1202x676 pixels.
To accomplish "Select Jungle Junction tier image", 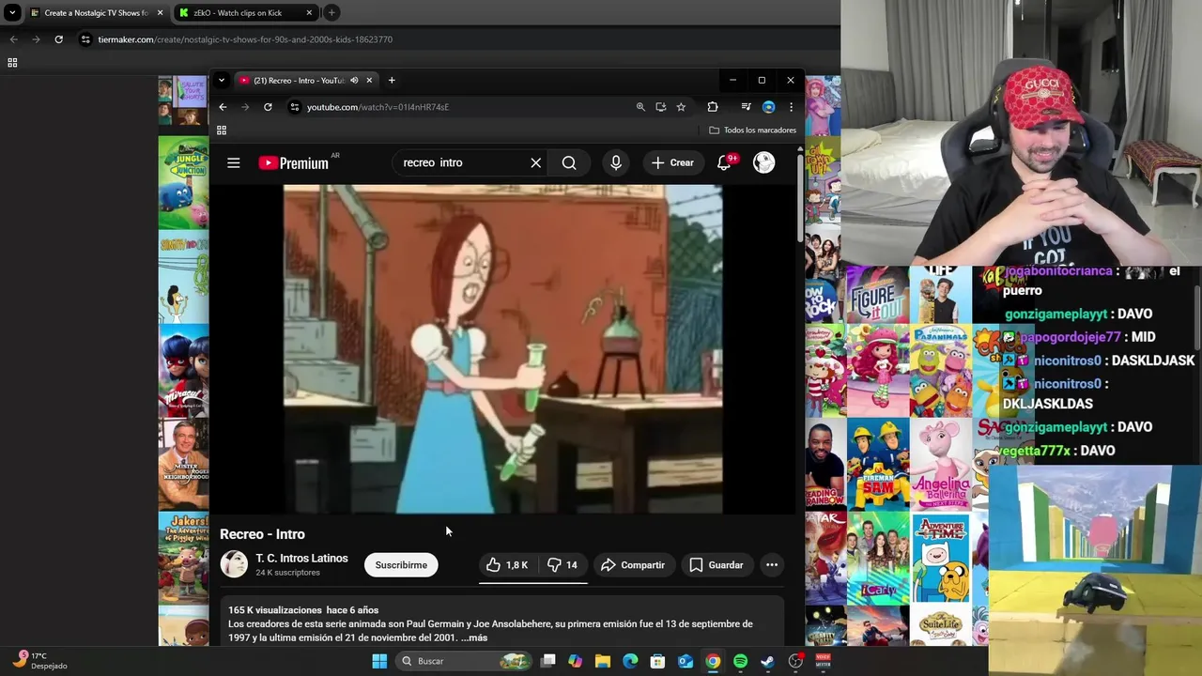I will [183, 182].
